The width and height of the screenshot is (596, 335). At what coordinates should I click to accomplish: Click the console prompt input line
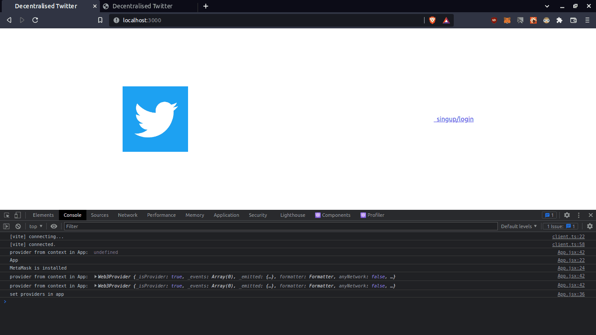298,301
